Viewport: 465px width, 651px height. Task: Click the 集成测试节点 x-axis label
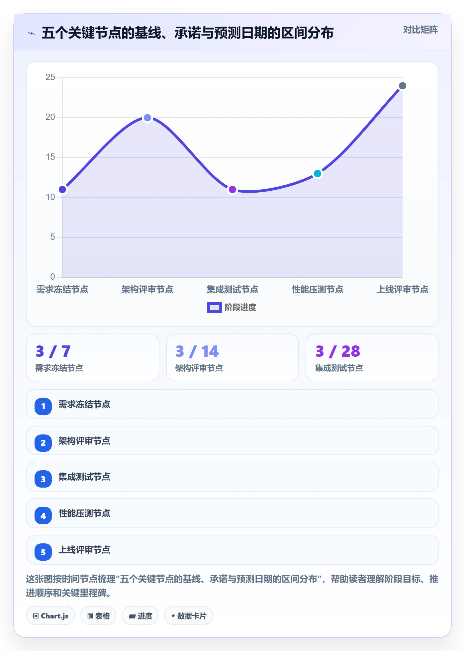click(232, 290)
